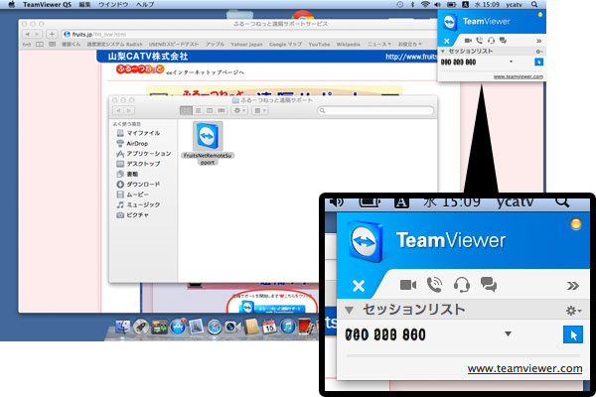596x397 pixels.
Task: Open gear settings dropdown in enlarged セッションリスト header
Action: (x=573, y=311)
